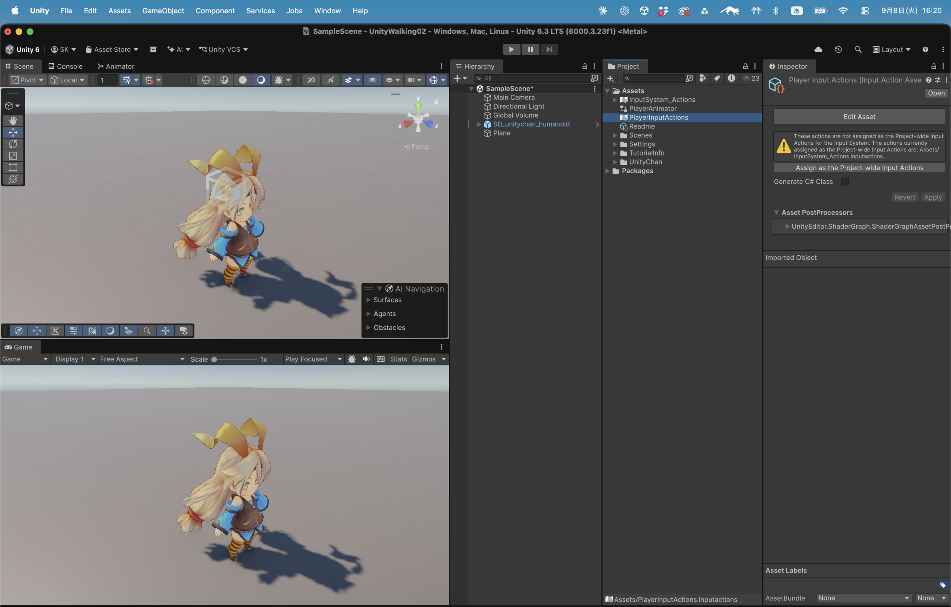951x607 pixels.
Task: Select shaded draw mode solid circle icon
Action: (x=243, y=80)
